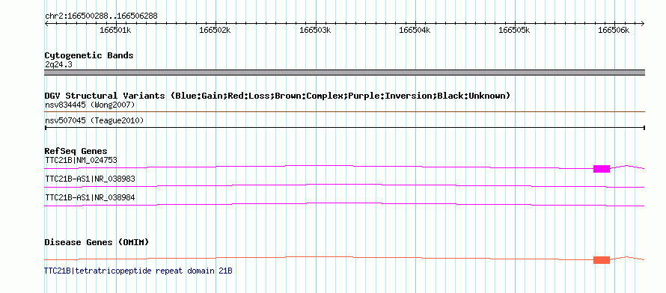This screenshot has height=293, width=666.
Task: Open the RefSeq Genes track heading
Action: pos(76,152)
